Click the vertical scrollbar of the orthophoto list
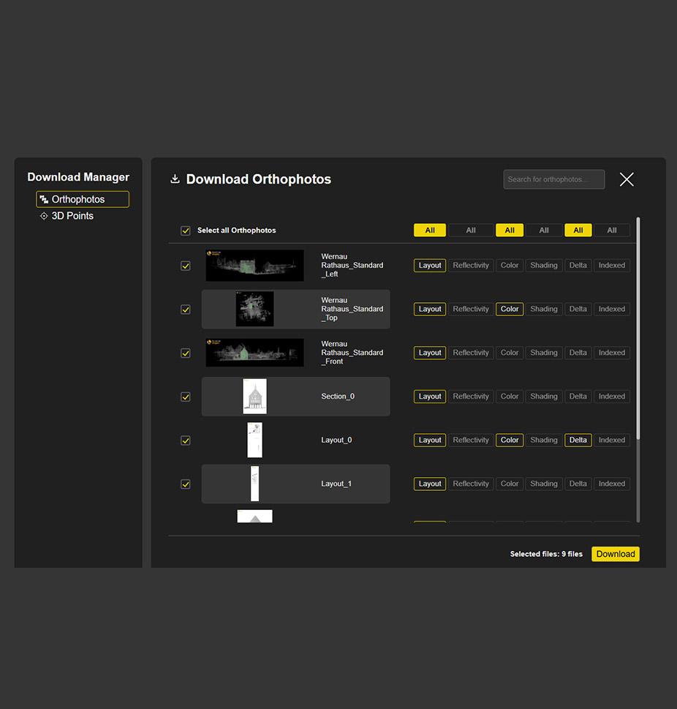The width and height of the screenshot is (677, 709). [637, 329]
